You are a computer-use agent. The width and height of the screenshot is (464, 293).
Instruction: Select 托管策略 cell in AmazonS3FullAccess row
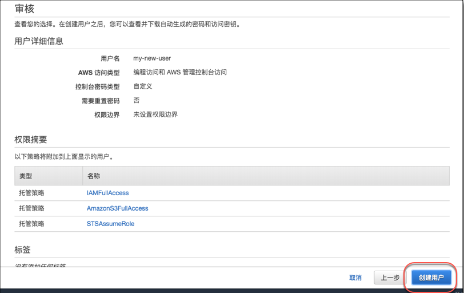[31, 208]
